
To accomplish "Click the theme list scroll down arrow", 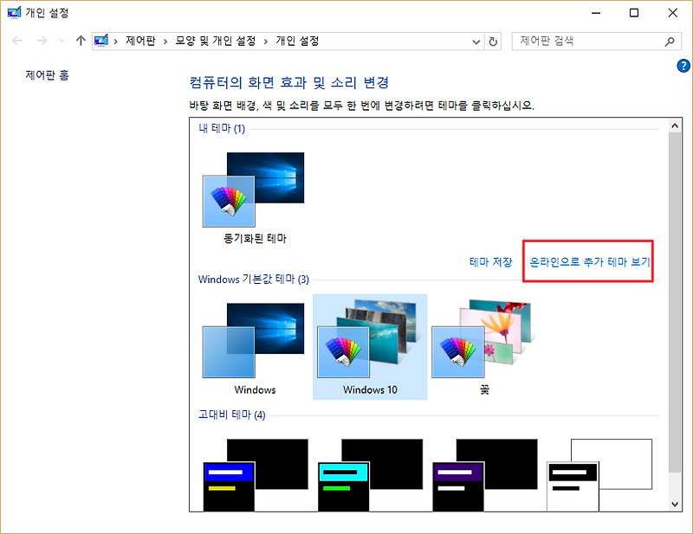I will (675, 504).
